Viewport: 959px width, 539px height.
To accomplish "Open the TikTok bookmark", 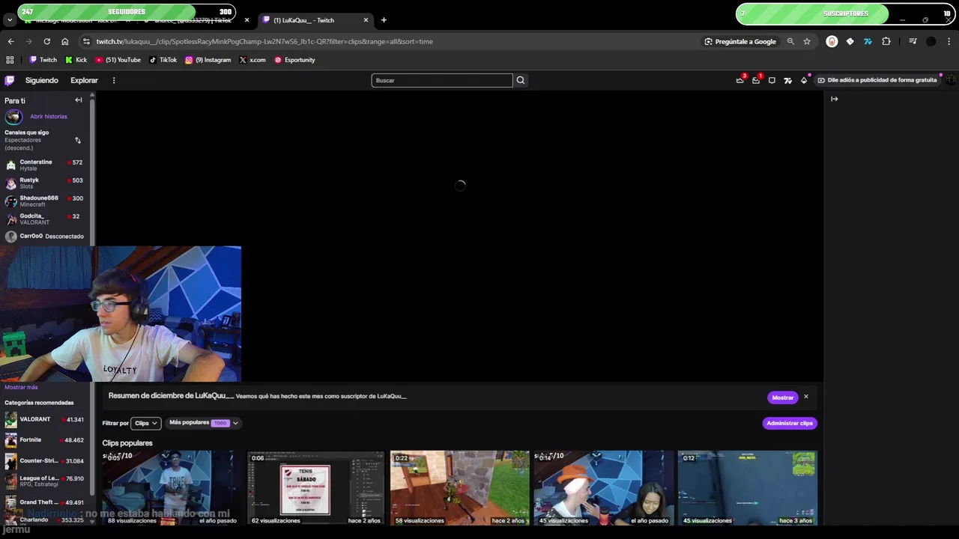I will click(163, 60).
